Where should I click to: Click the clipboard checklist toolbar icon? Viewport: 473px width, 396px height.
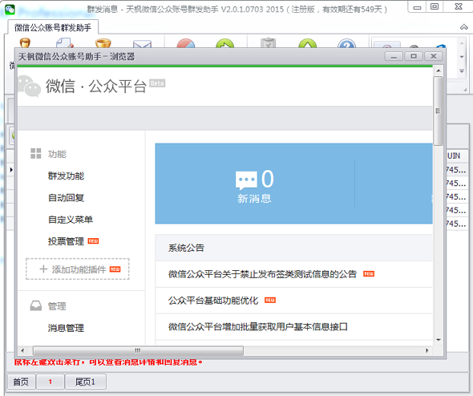tap(268, 43)
